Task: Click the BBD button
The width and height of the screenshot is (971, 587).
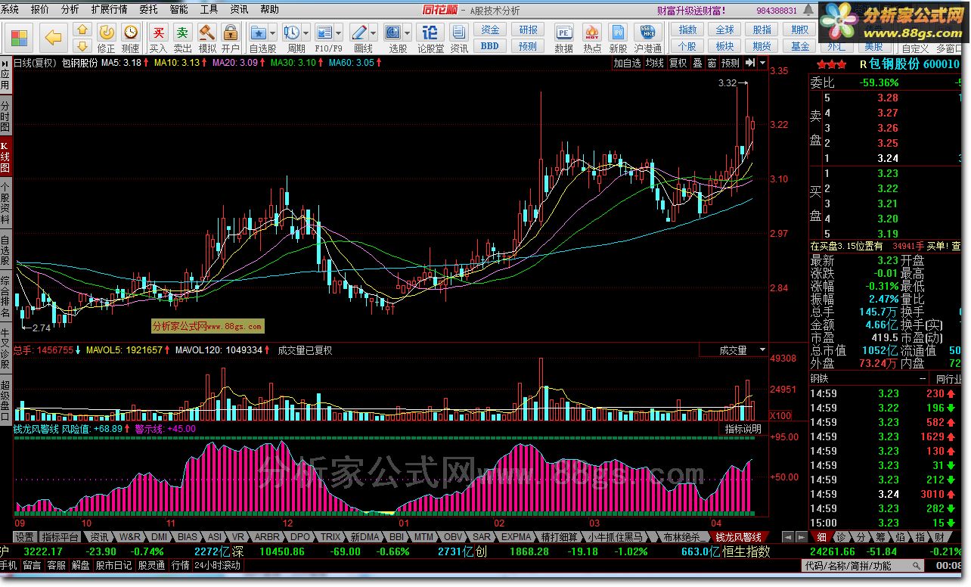Action: [490, 45]
